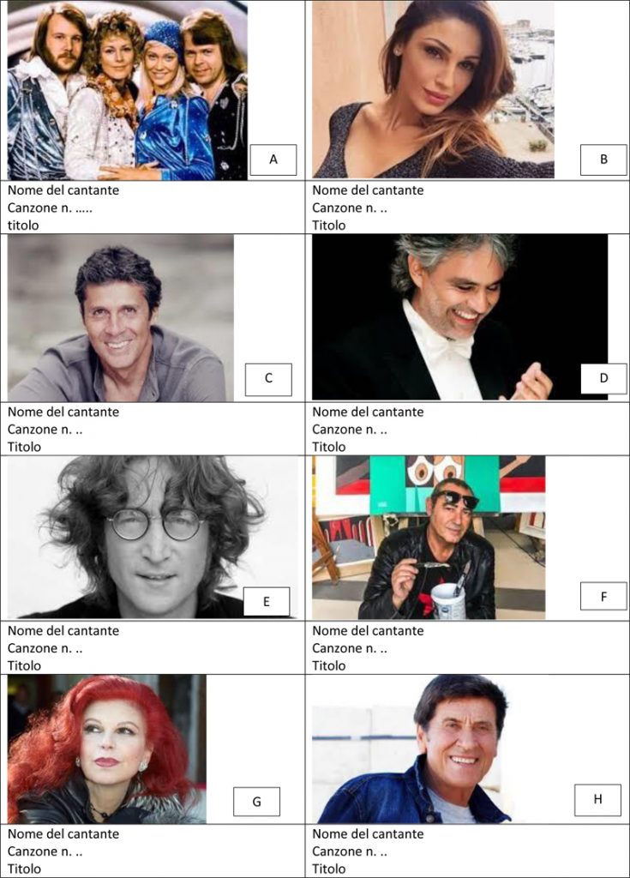630x878 pixels.
Task: Click 'Canzone n.' line under photo B
Action: (x=350, y=208)
